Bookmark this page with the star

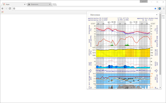click(155, 8)
